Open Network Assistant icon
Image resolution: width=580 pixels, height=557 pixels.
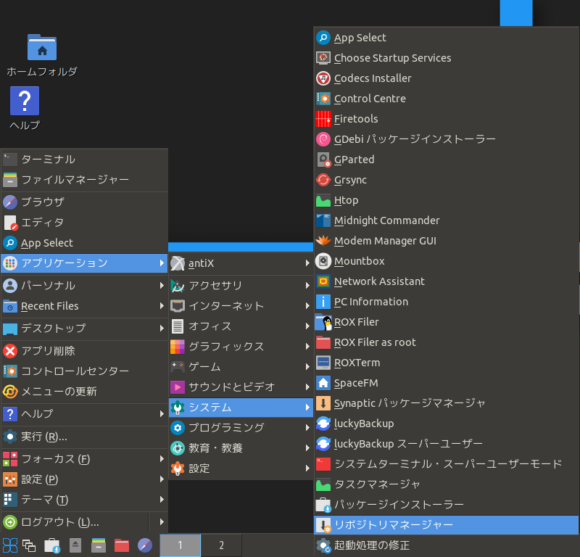[323, 281]
